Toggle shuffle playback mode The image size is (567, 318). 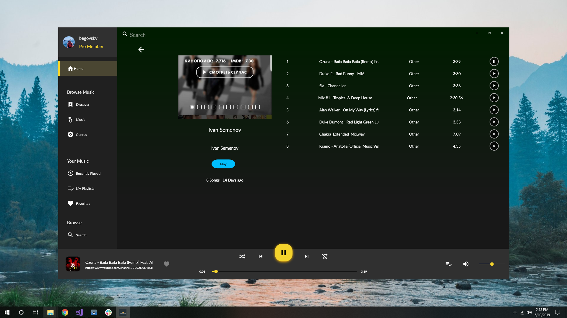click(x=242, y=256)
